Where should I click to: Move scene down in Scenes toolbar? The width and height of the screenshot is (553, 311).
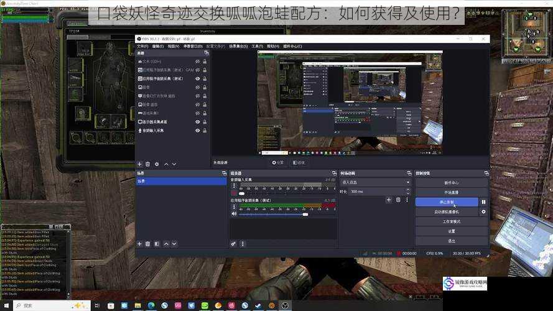coord(174,244)
